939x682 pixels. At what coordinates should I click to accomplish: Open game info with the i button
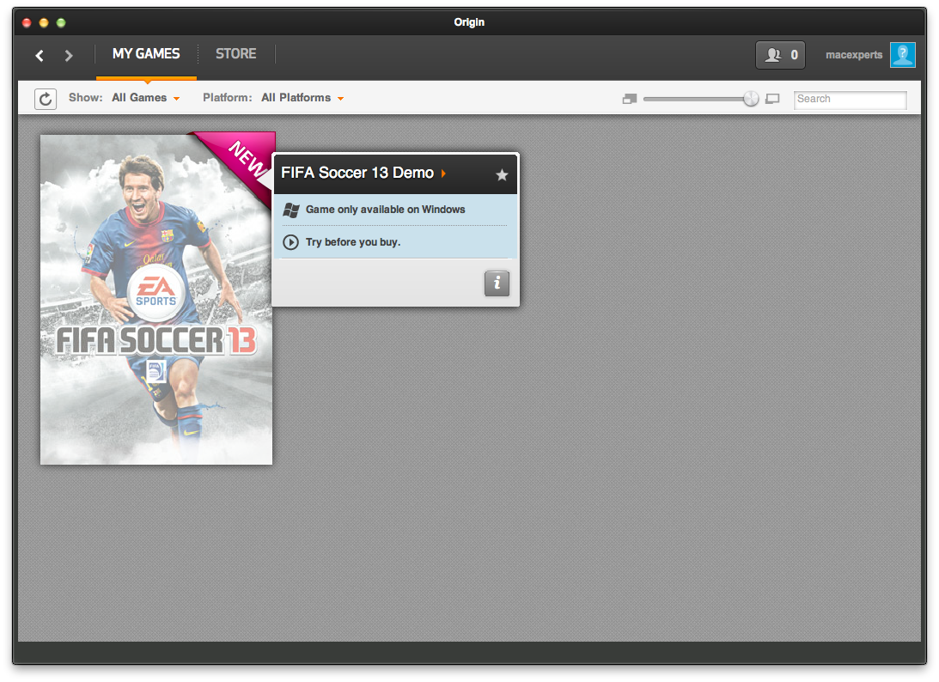tap(497, 283)
